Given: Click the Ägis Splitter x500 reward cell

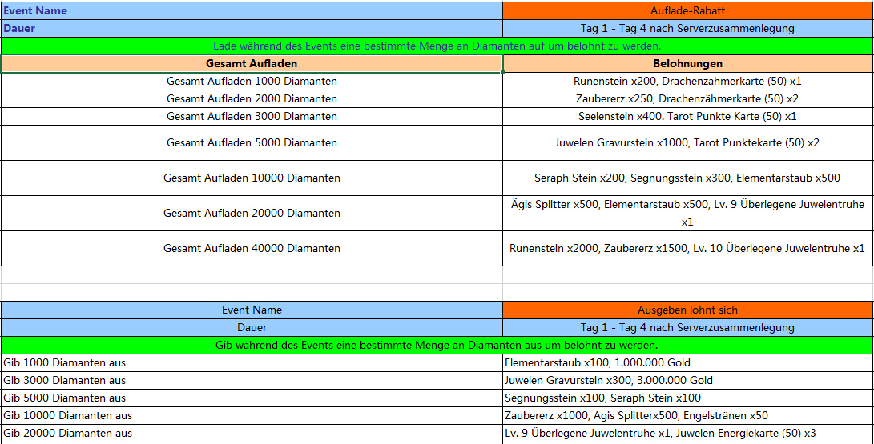Looking at the screenshot, I should point(687,213).
